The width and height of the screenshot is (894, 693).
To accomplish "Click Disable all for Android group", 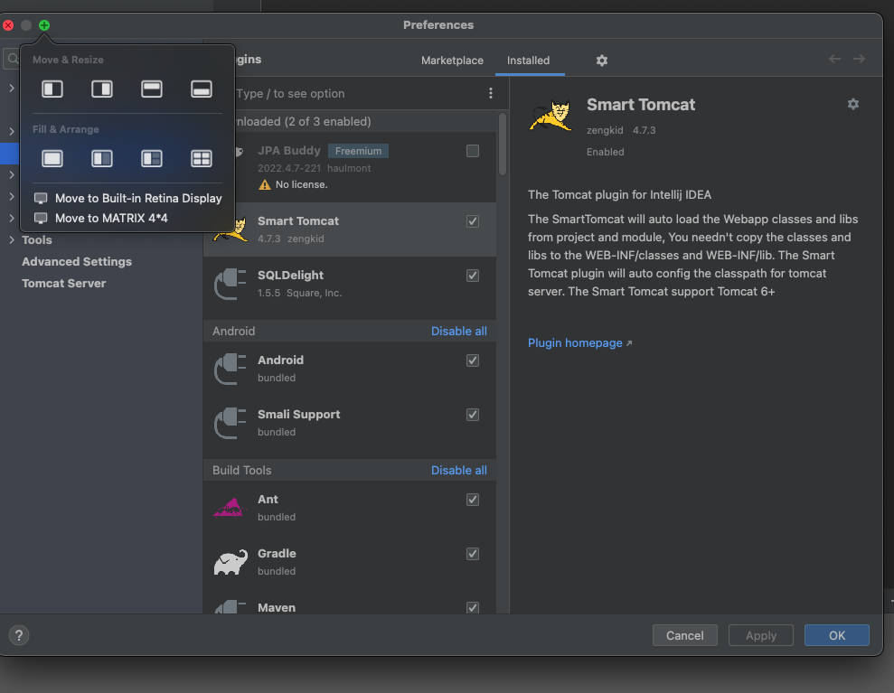I will point(459,331).
